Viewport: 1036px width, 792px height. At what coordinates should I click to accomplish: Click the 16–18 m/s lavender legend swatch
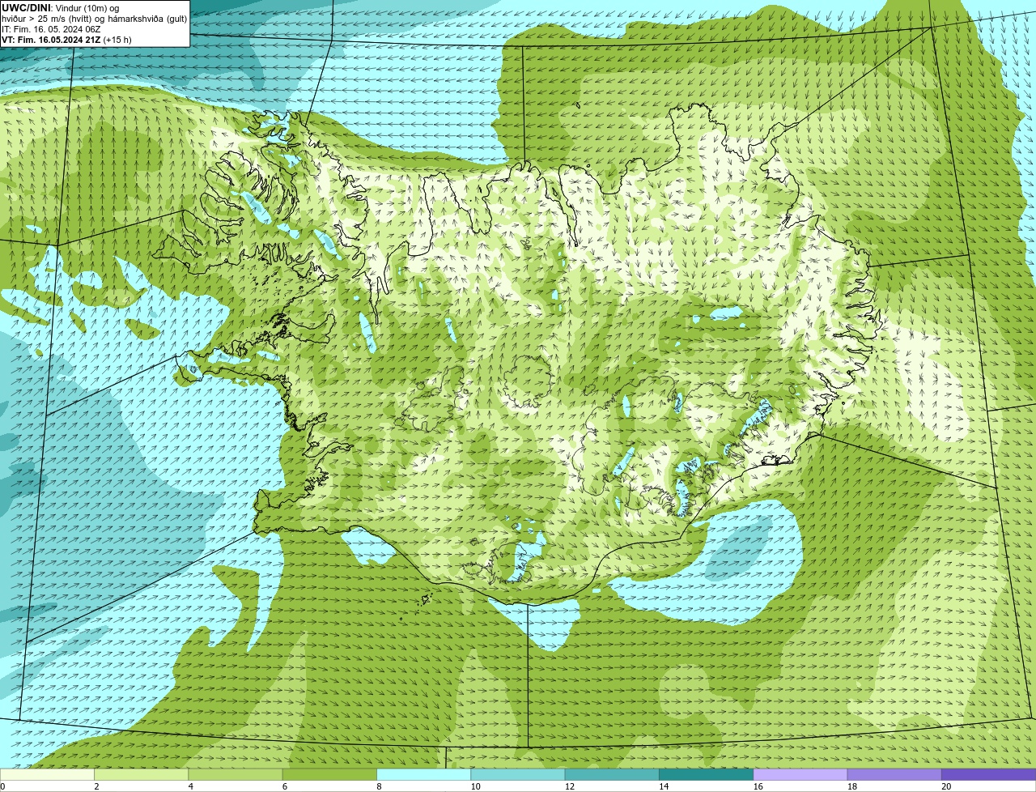[x=800, y=774]
